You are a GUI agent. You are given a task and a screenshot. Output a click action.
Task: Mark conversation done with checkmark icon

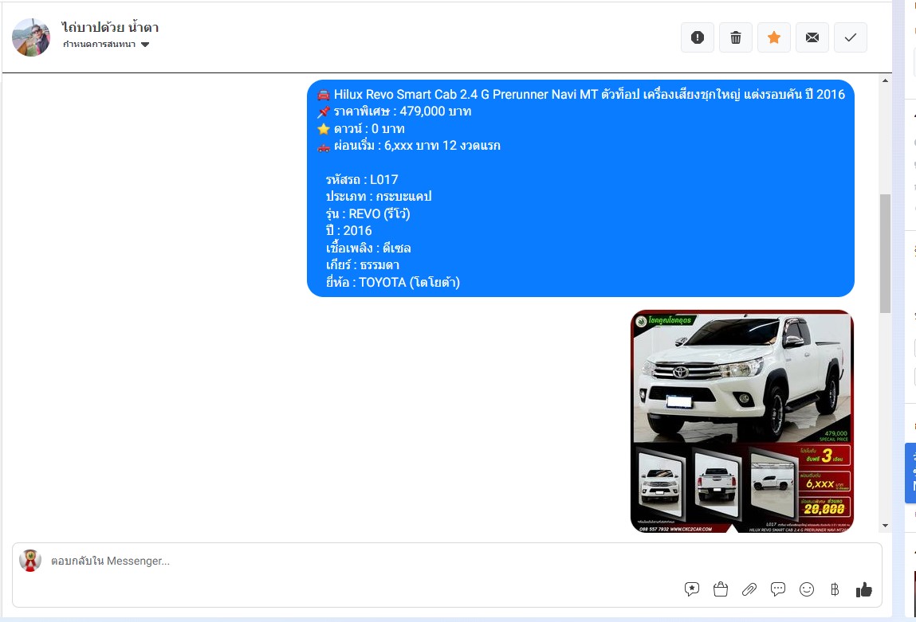tap(851, 37)
